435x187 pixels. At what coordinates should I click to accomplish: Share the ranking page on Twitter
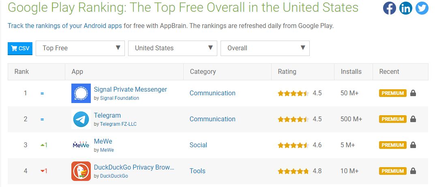pos(422,9)
